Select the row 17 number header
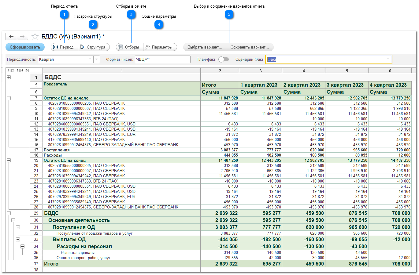 pyautogui.click(x=36, y=150)
